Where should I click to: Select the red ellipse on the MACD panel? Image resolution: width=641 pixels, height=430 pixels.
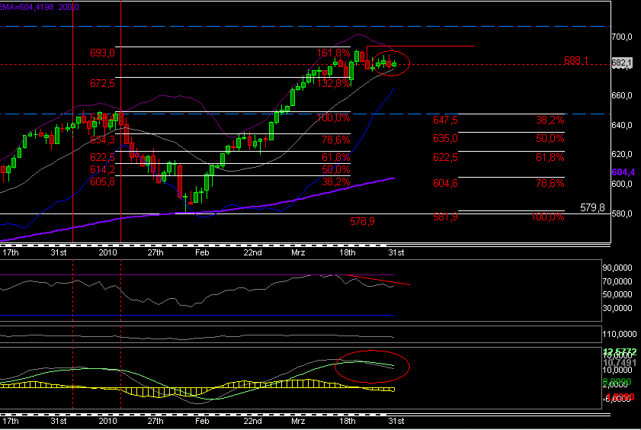(x=372, y=366)
